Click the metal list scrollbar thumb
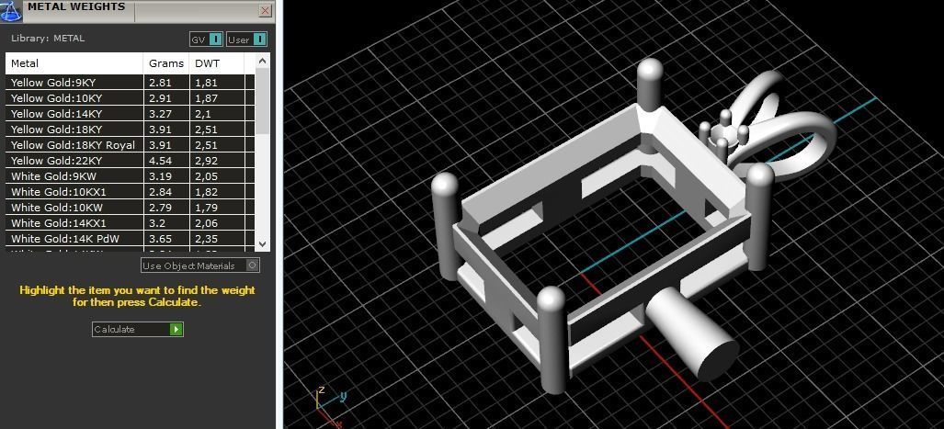This screenshot has height=429, width=944. click(263, 101)
